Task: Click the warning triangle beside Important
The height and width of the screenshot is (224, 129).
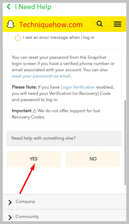Action: coord(35,111)
